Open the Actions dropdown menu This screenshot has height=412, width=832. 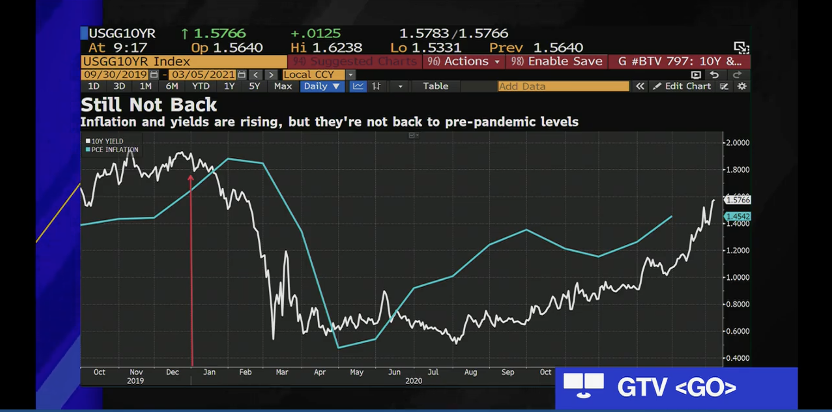tap(463, 62)
